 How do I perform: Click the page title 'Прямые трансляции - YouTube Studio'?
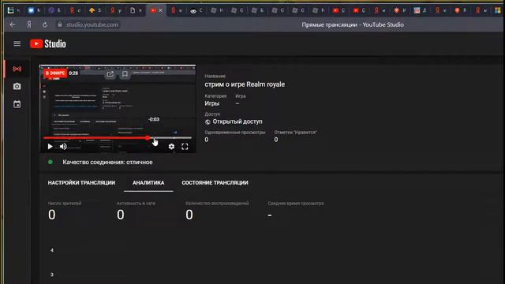pos(353,24)
